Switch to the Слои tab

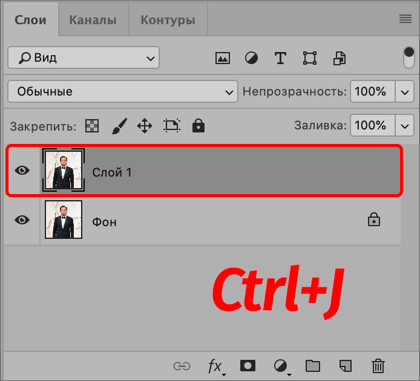click(x=30, y=20)
